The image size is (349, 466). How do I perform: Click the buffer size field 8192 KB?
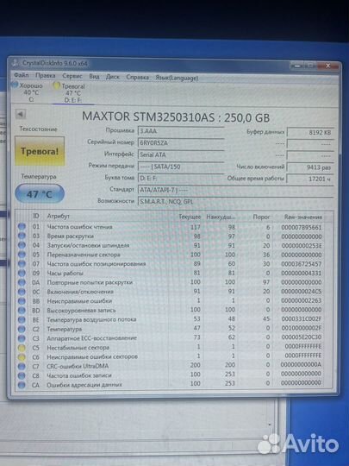click(x=310, y=133)
